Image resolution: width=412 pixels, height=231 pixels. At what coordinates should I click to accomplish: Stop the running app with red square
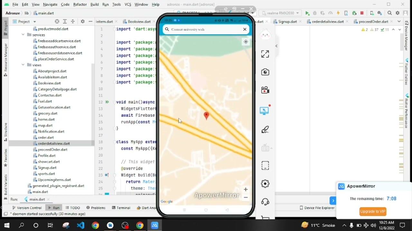click(x=362, y=13)
